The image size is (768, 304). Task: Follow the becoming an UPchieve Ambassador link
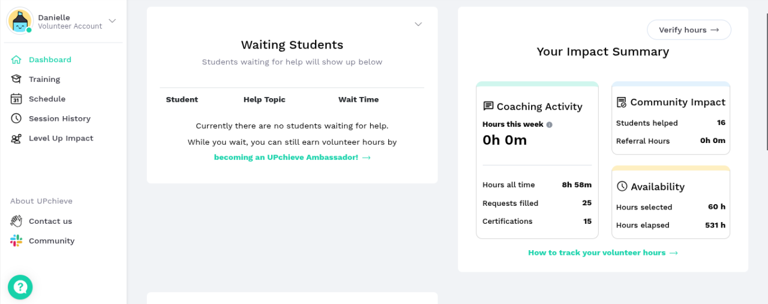pyautogui.click(x=292, y=157)
